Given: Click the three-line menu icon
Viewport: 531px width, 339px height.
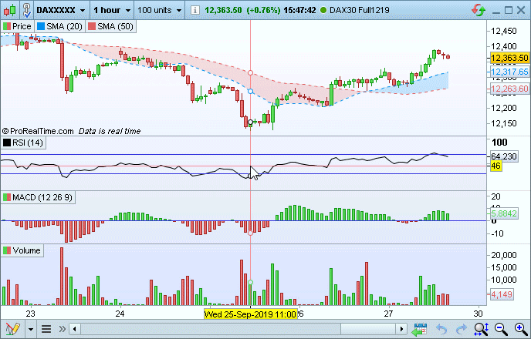Looking at the screenshot, I should coord(46,329).
